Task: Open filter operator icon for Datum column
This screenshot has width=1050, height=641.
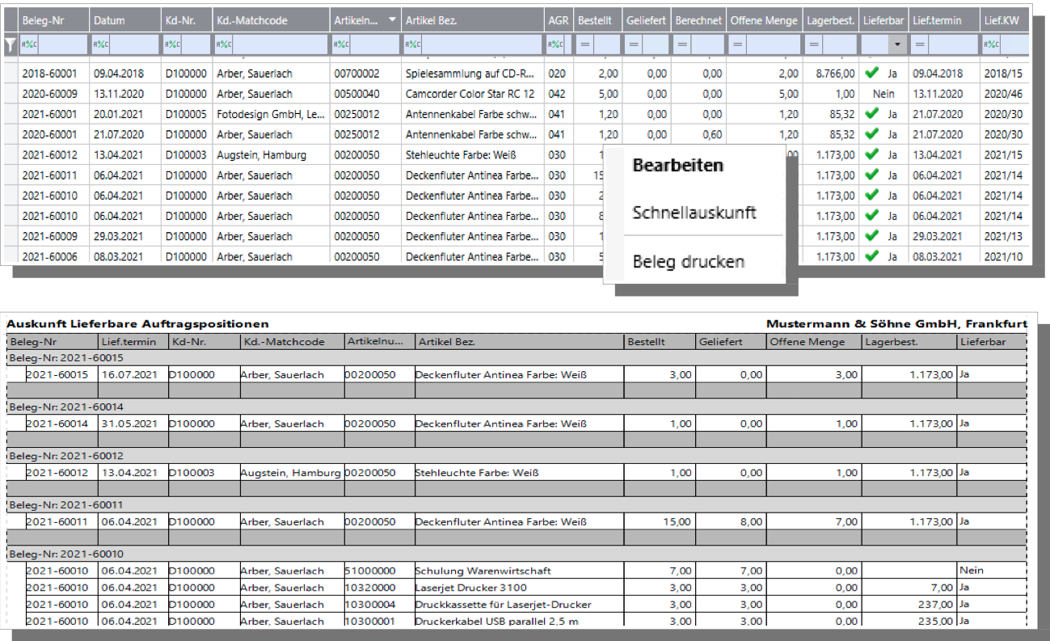Action: [99, 45]
